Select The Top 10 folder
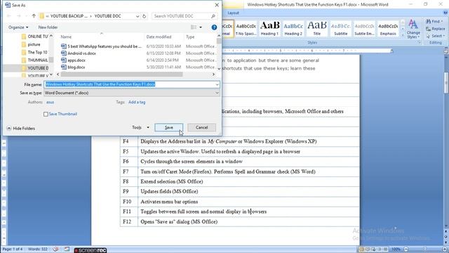This screenshot has height=253, width=449. [x=34, y=52]
